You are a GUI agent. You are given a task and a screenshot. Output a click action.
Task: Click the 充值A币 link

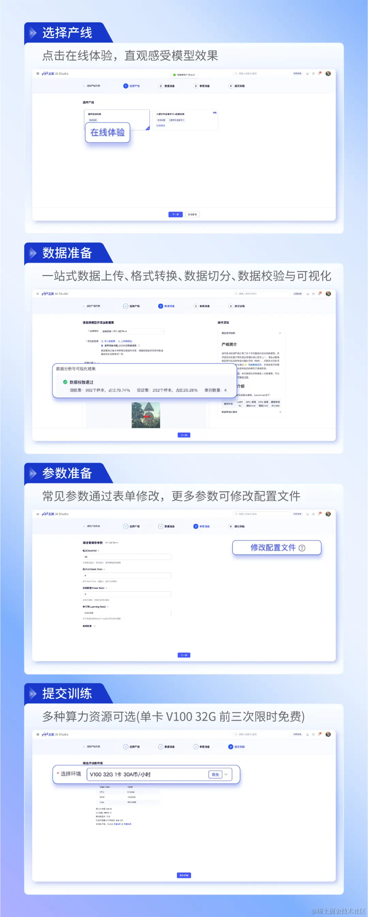click(x=117, y=824)
